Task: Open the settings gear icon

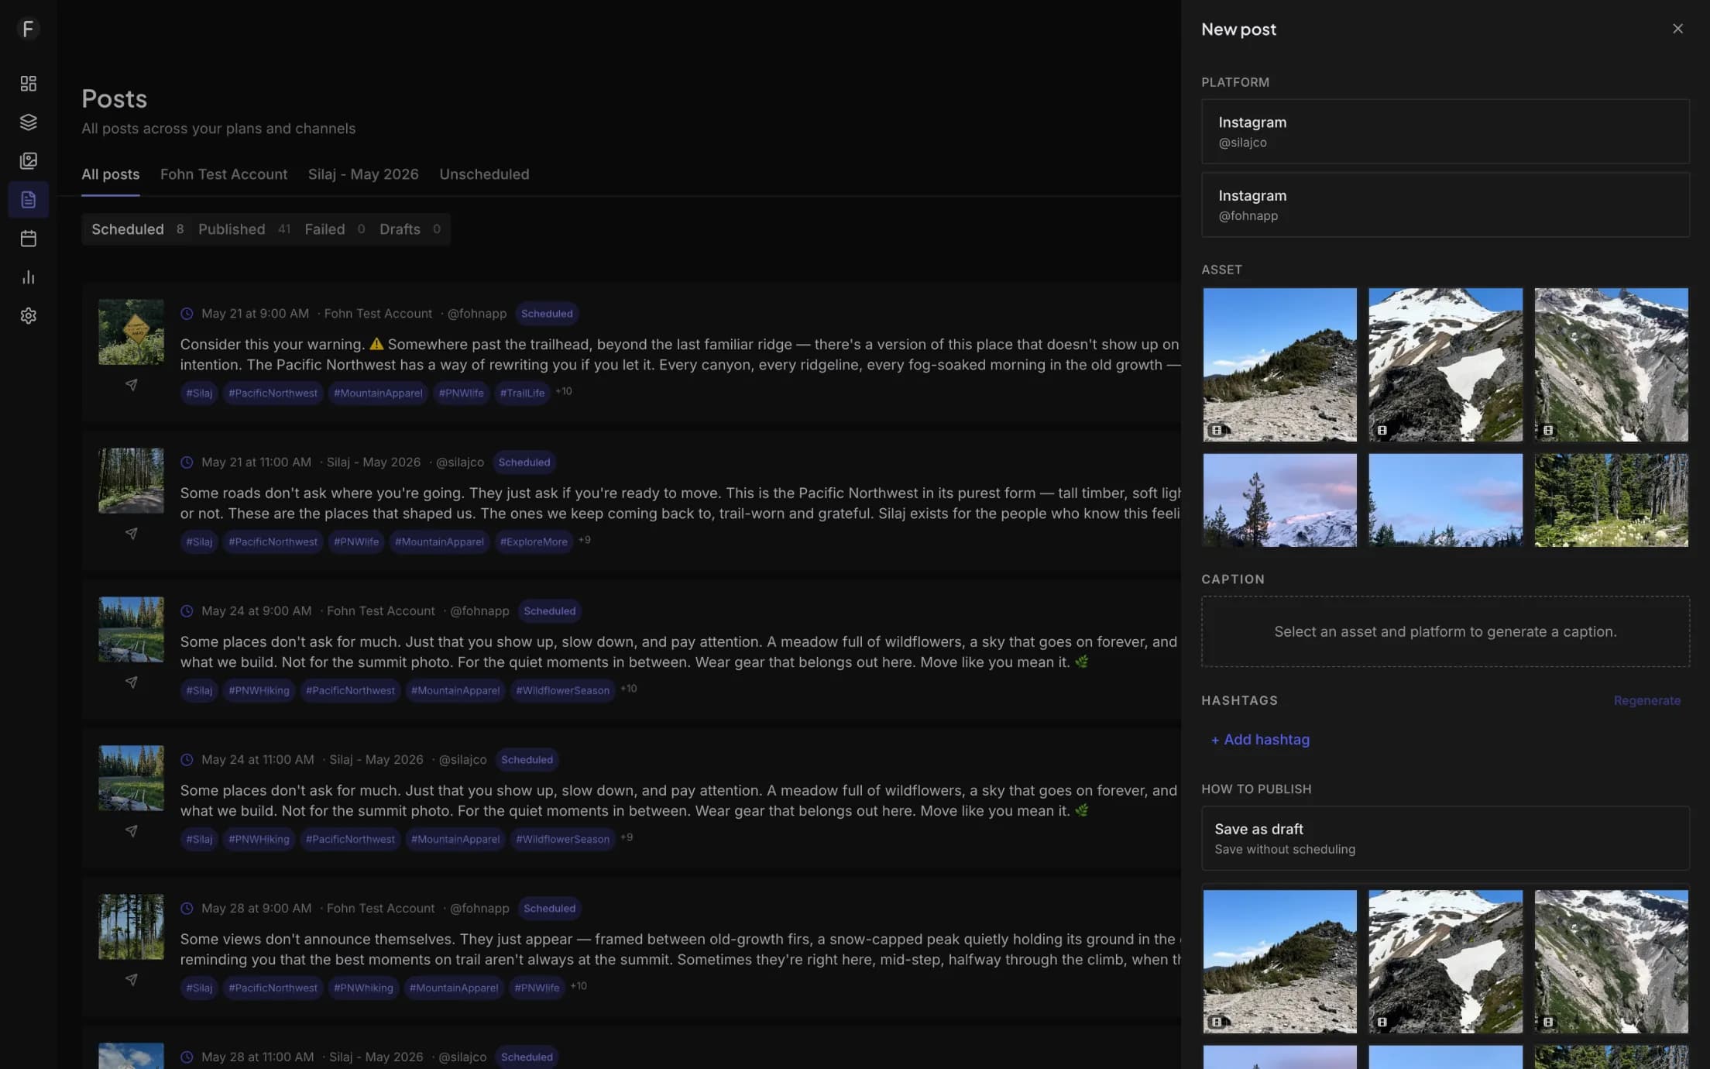Action: click(29, 316)
